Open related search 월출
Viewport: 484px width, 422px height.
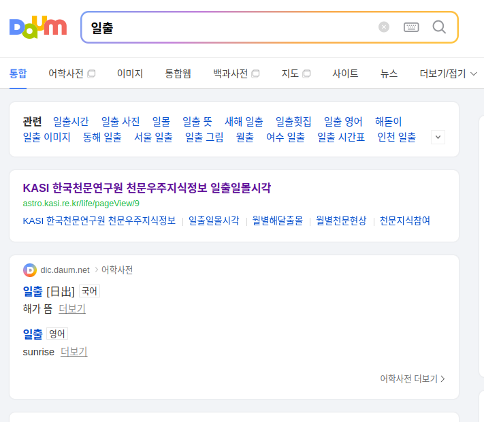point(245,137)
